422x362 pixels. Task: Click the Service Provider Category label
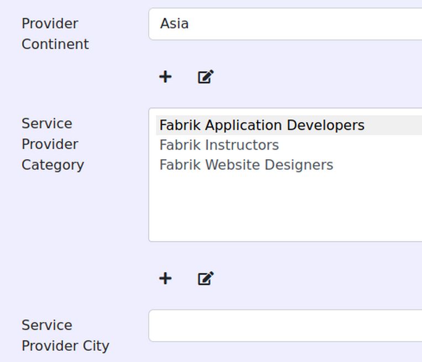53,144
